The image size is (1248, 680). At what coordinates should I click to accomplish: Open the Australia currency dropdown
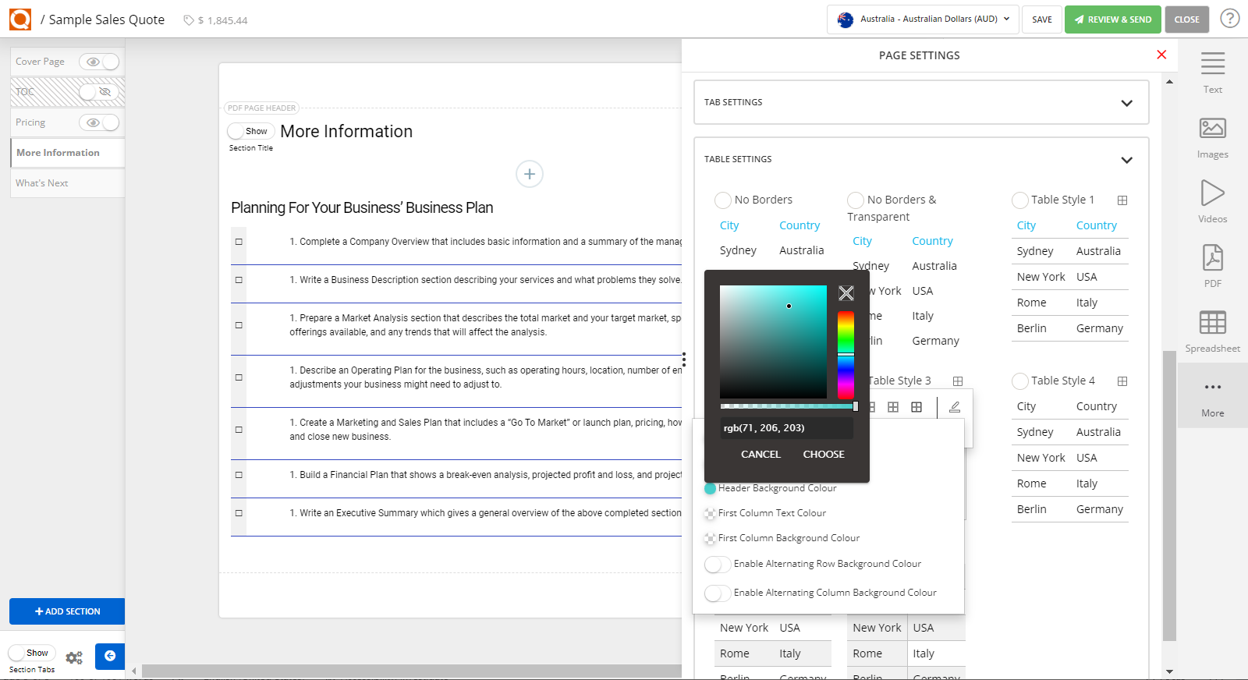923,19
